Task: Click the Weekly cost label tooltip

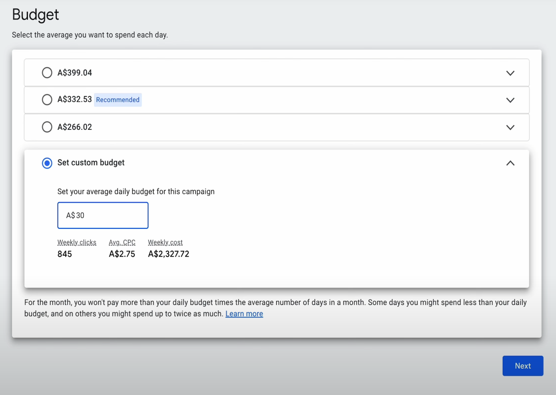Action: (165, 242)
